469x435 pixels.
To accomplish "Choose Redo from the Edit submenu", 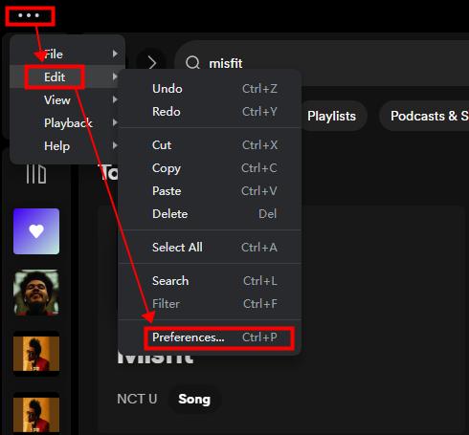I will point(210,112).
